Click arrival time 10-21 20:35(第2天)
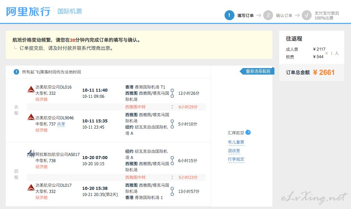Image resolution: width=351 pixels, height=209 pixels. [x=100, y=195]
